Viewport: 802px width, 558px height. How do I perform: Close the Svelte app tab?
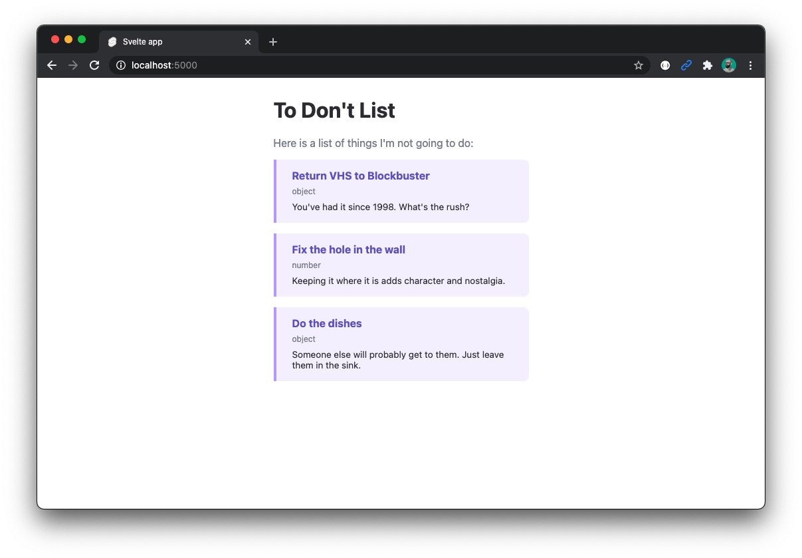coord(247,41)
